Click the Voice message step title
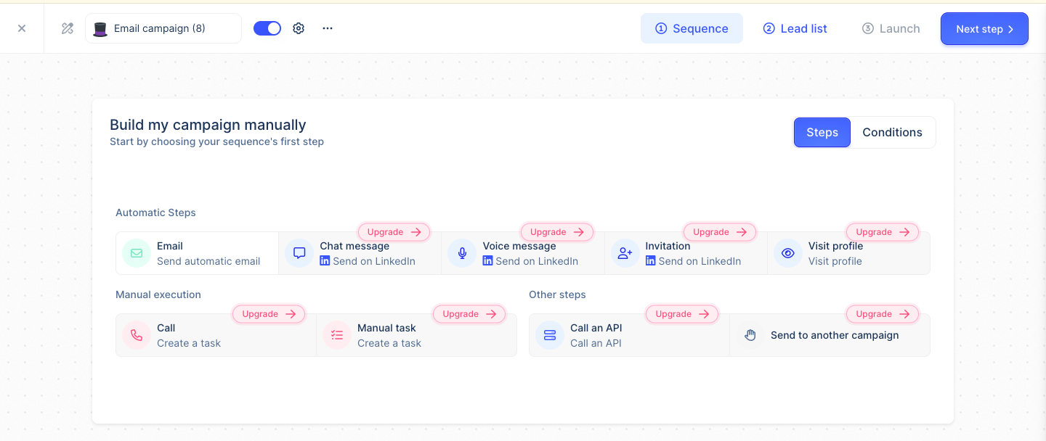This screenshot has width=1046, height=441. click(x=519, y=246)
